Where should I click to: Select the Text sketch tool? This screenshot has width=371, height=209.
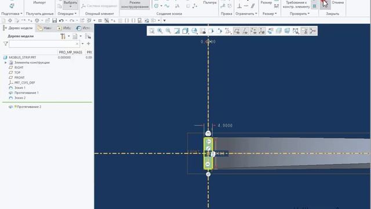[x=177, y=6]
